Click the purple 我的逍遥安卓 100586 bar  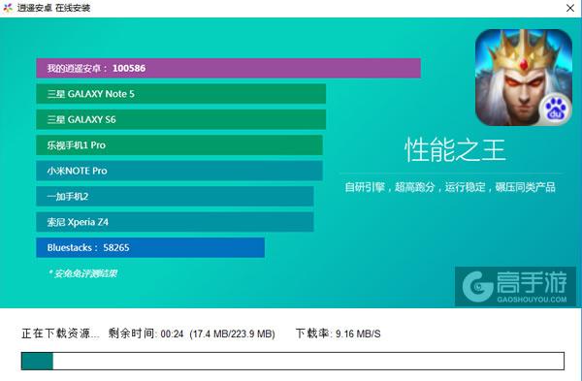click(228, 68)
